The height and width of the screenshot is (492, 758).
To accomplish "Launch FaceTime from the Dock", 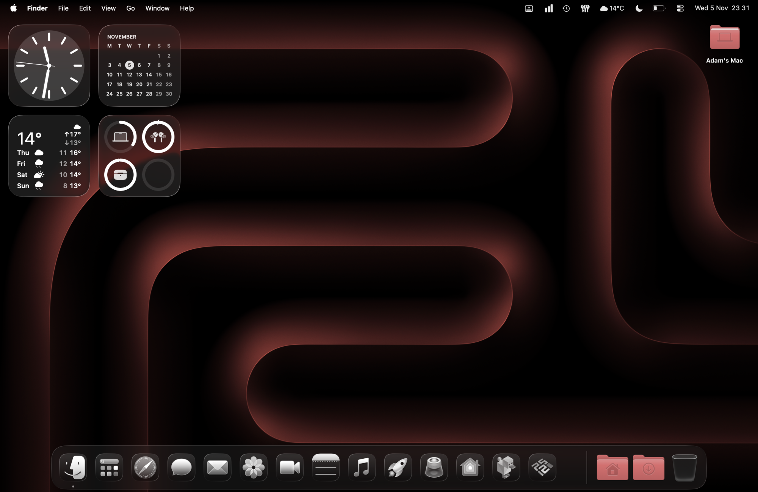I will tap(290, 467).
